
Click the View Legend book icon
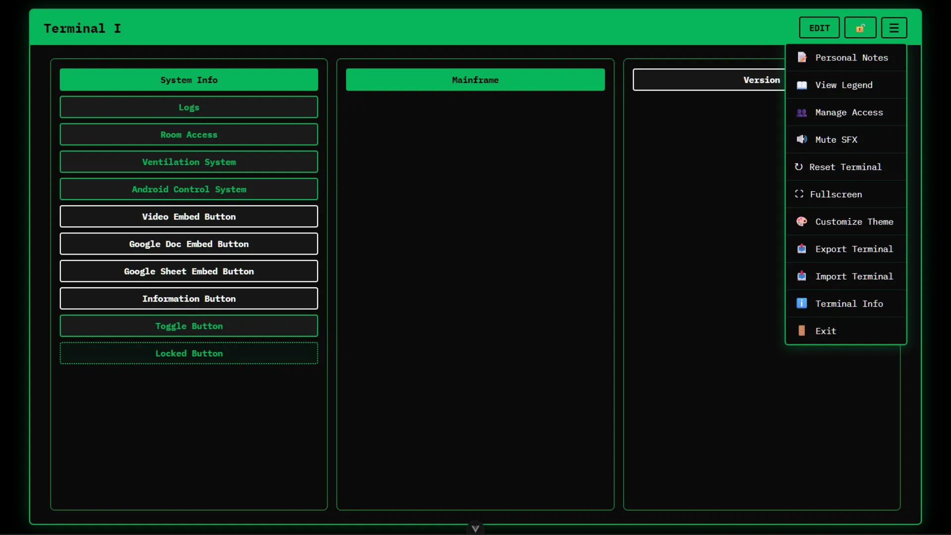801,85
